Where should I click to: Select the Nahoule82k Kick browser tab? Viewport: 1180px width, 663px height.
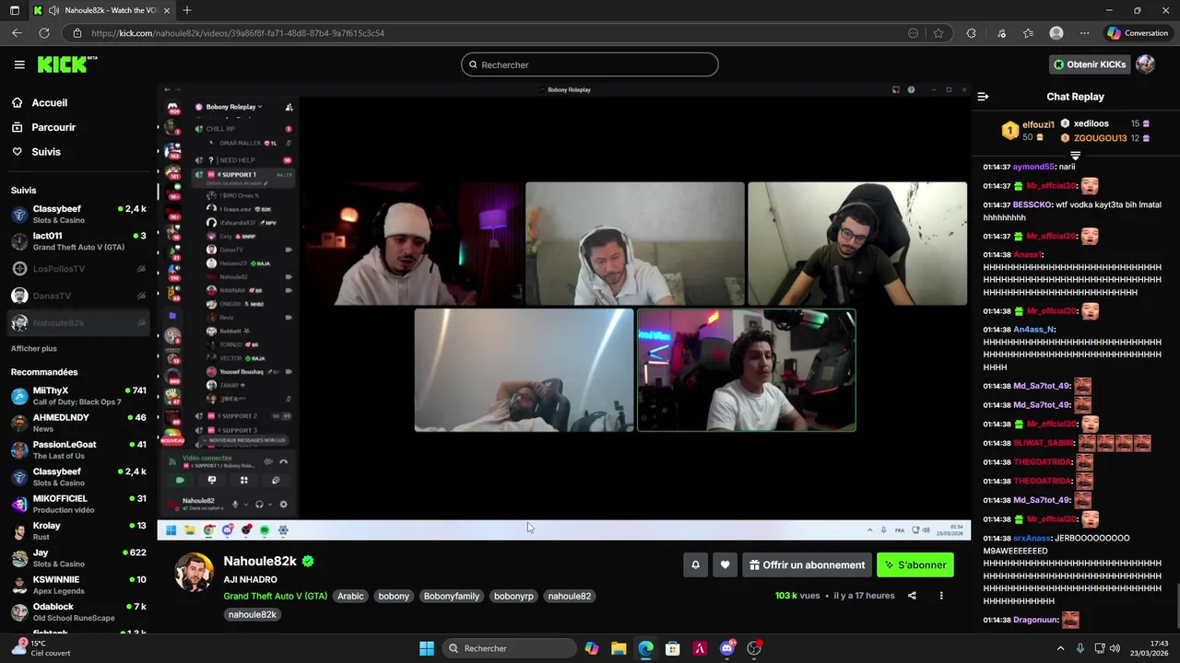(101, 10)
